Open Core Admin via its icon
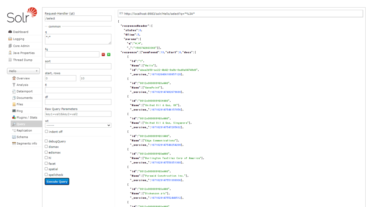This screenshot has width=370, height=207. (10, 46)
